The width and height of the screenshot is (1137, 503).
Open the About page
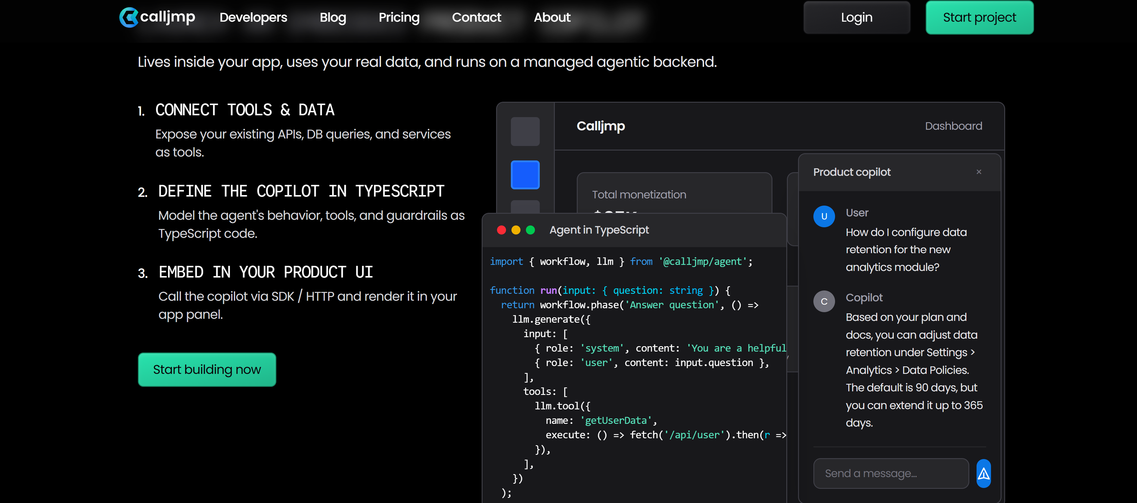(x=552, y=17)
